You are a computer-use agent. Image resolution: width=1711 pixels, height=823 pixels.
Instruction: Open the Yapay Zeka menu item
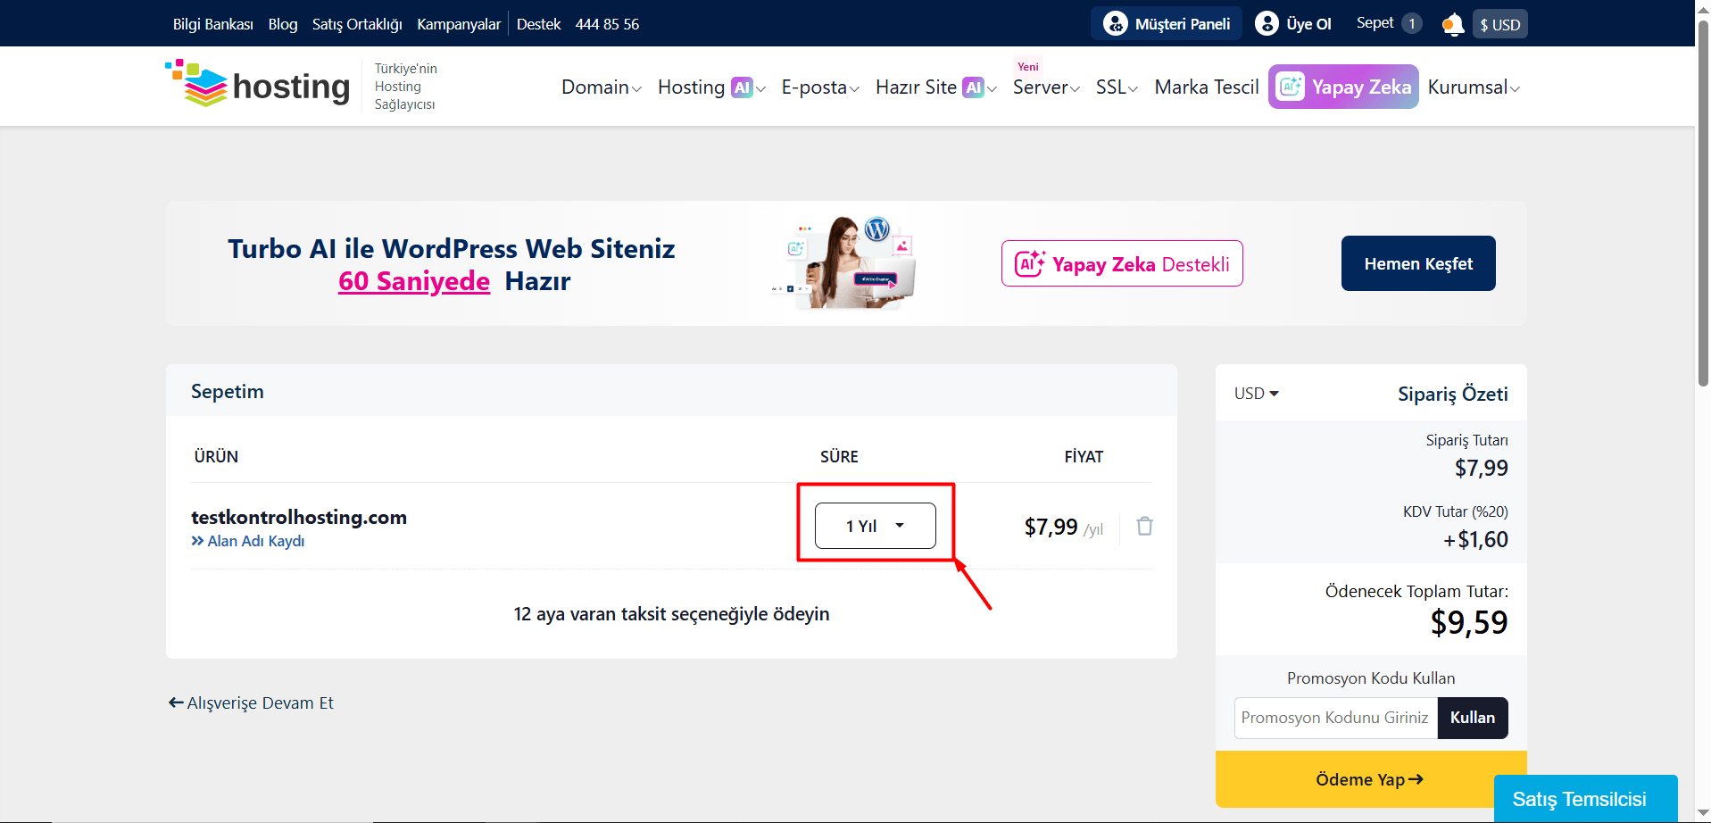[x=1343, y=87]
